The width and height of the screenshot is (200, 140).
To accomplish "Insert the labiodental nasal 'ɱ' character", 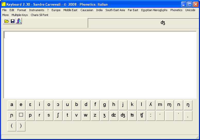I will click(170, 105).
